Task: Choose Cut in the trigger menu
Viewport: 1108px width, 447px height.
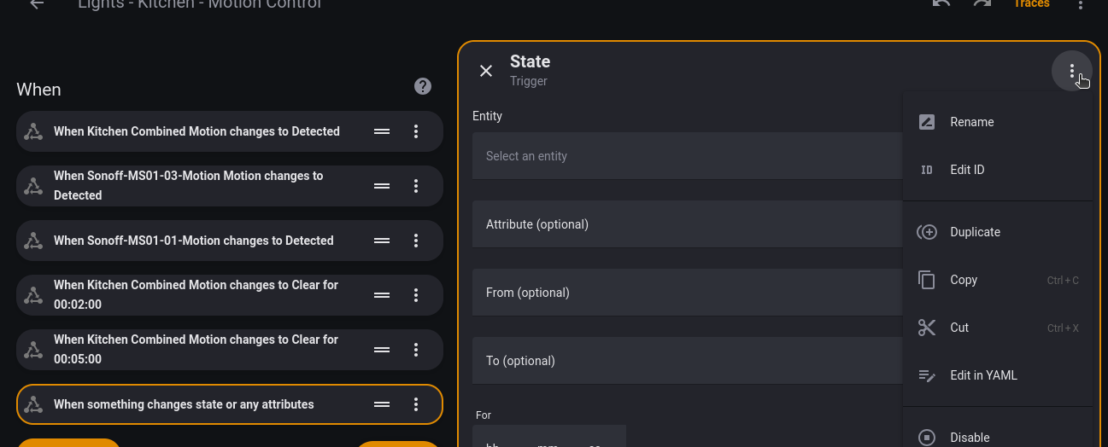Action: coord(959,328)
